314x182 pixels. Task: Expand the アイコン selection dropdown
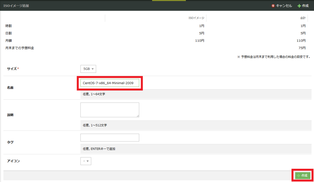[86, 161]
